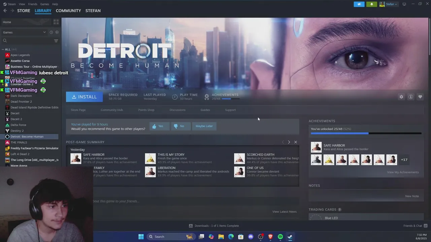The height and width of the screenshot is (242, 431).
Task: Open advanced filters icon beside search
Action: pyautogui.click(x=56, y=41)
